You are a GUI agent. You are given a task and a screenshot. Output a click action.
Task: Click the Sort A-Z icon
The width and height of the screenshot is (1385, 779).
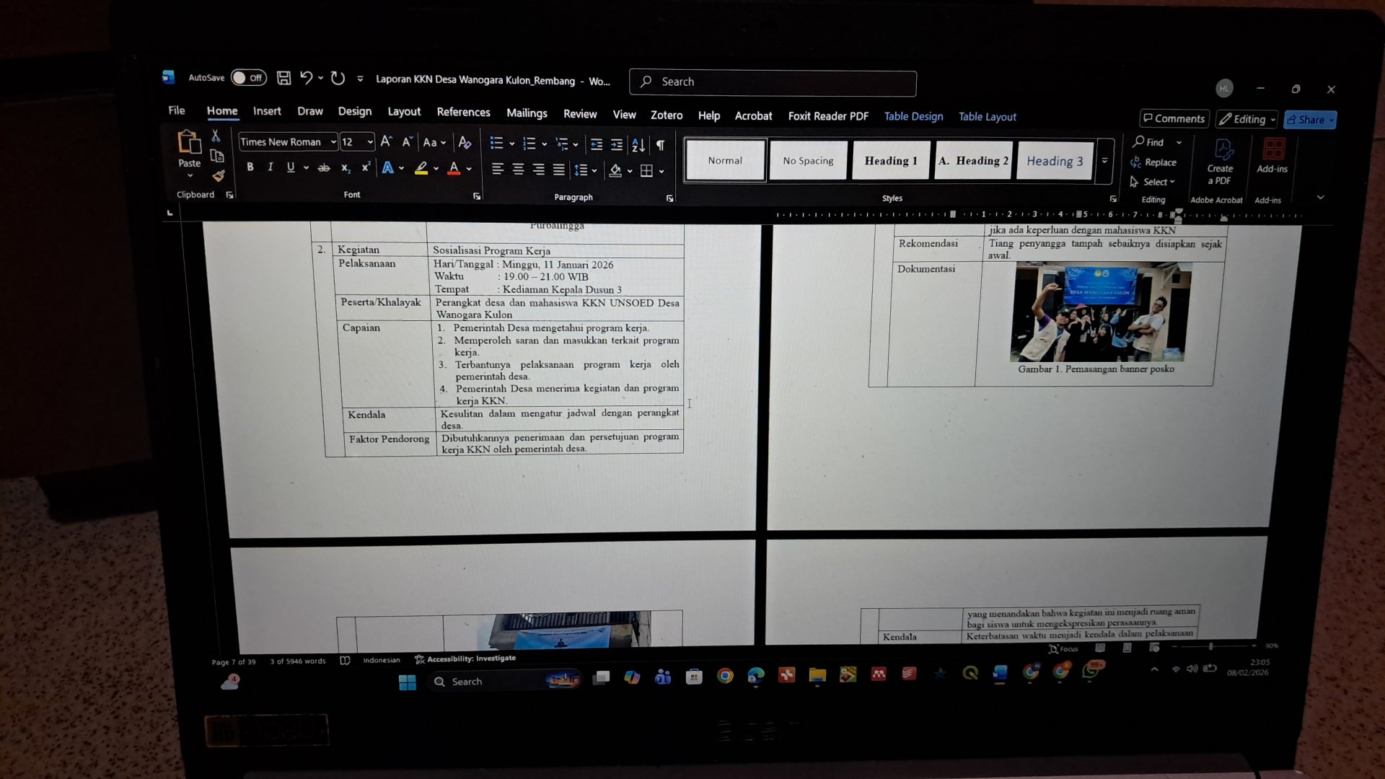tap(638, 145)
